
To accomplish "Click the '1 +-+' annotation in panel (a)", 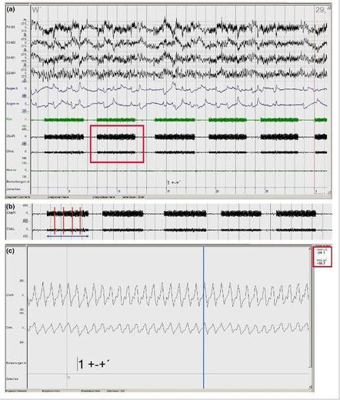I will point(174,182).
